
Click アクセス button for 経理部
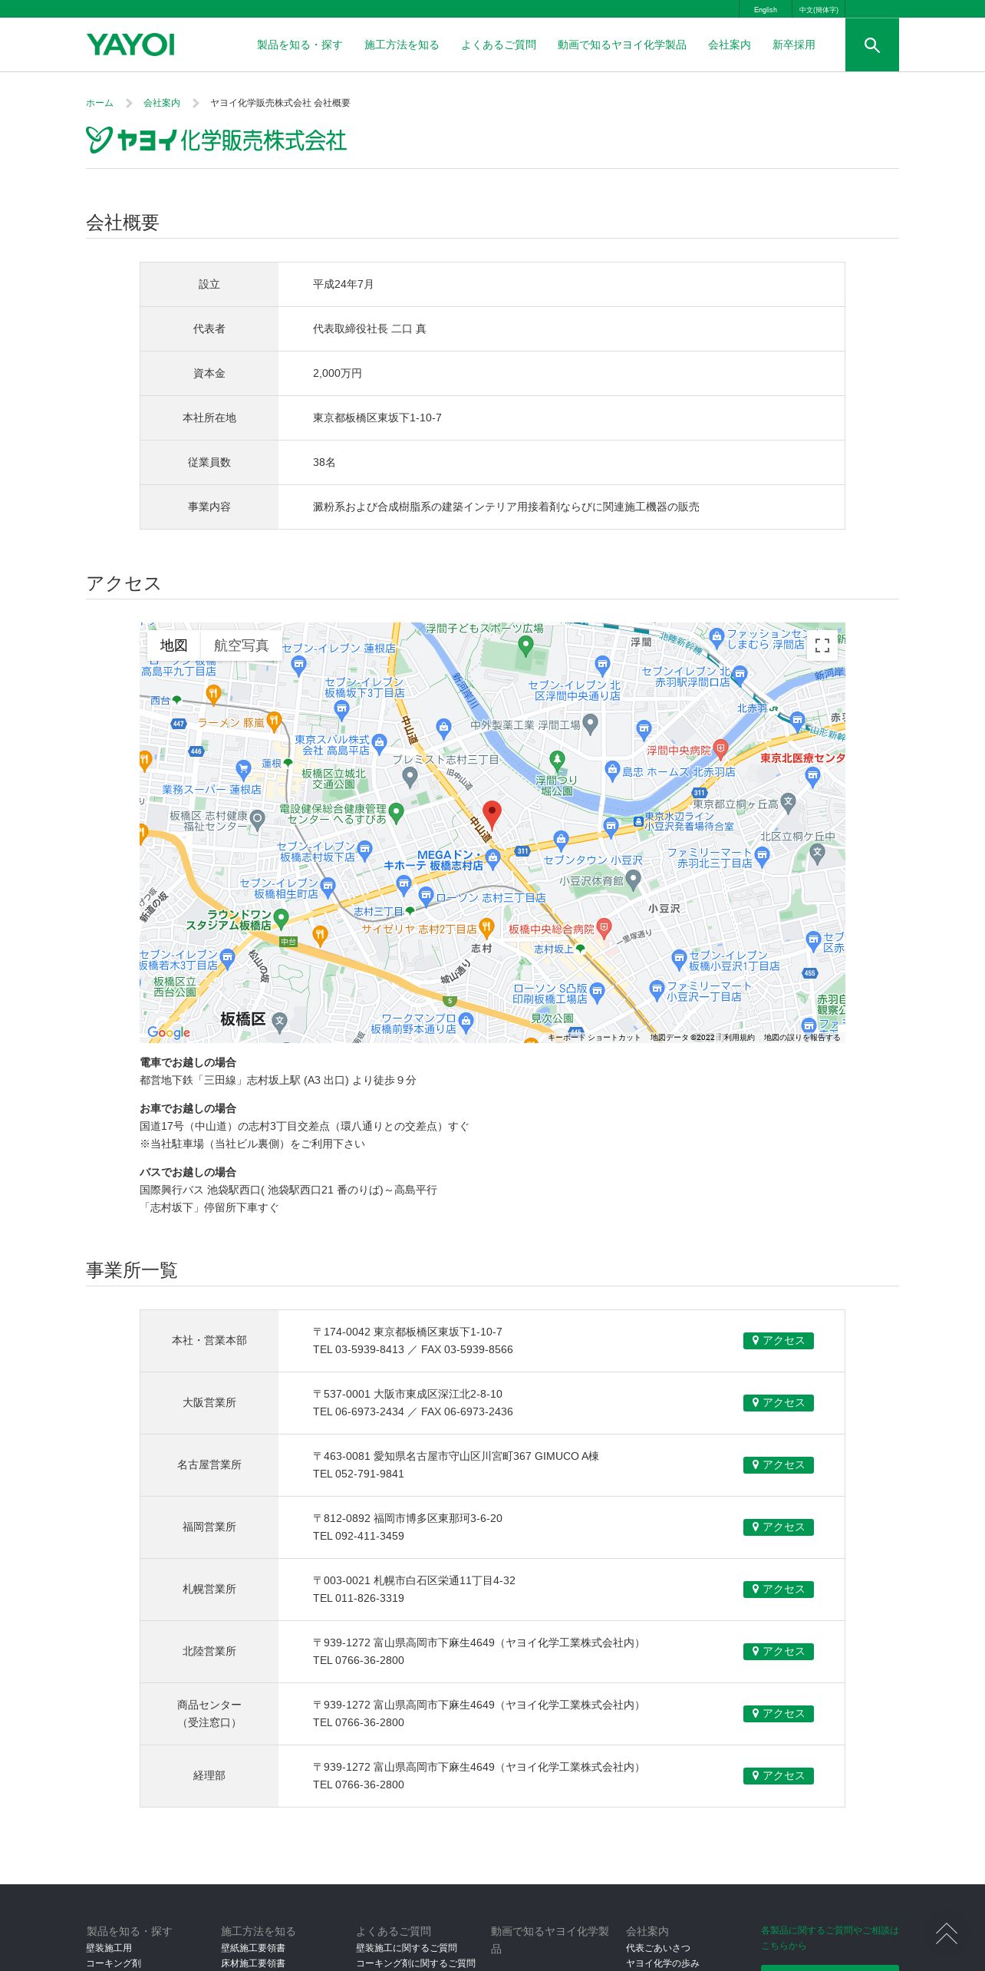[x=778, y=1776]
